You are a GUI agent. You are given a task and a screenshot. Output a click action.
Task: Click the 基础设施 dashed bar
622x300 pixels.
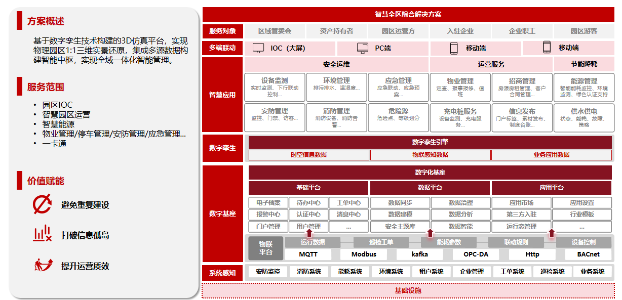coord(408,290)
